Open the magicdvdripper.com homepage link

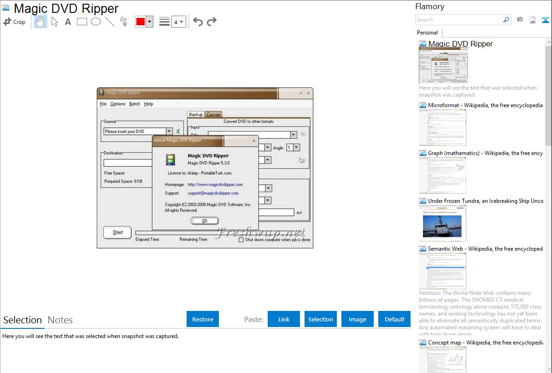point(215,184)
